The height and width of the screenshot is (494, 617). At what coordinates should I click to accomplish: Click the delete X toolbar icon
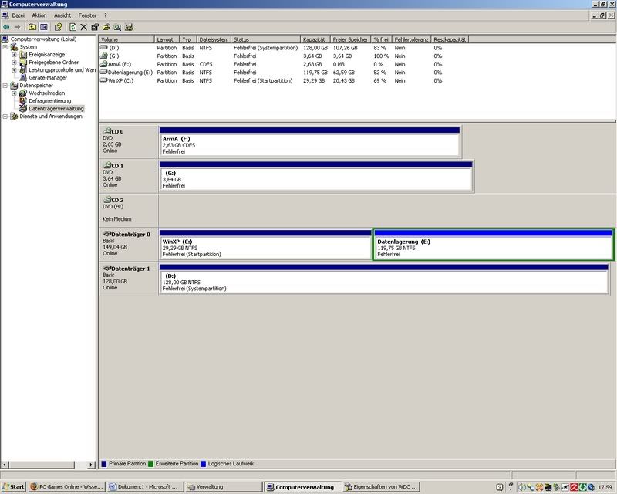[83, 26]
